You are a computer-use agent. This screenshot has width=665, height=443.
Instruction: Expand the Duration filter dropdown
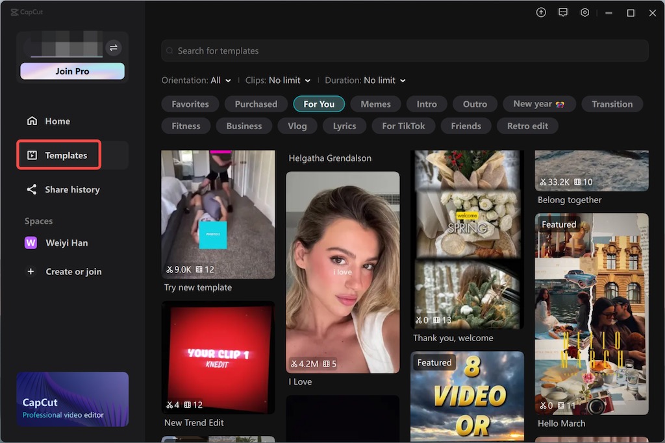point(366,80)
